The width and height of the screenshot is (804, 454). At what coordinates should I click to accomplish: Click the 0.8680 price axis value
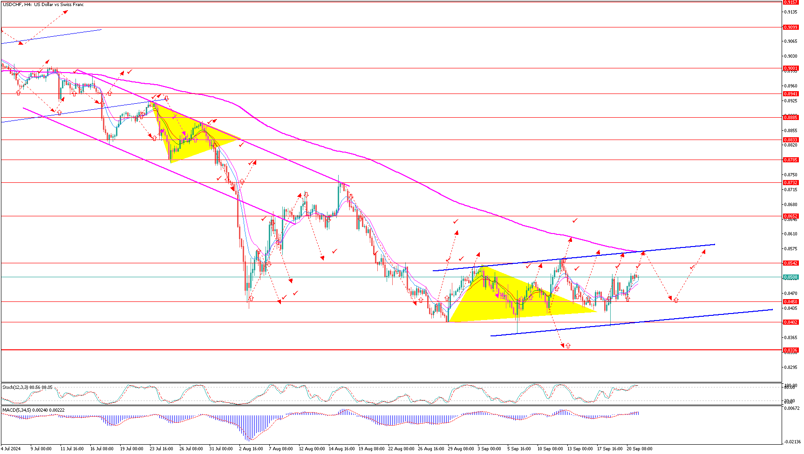[790, 205]
